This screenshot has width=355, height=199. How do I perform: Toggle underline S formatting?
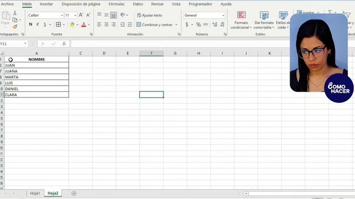pos(45,24)
